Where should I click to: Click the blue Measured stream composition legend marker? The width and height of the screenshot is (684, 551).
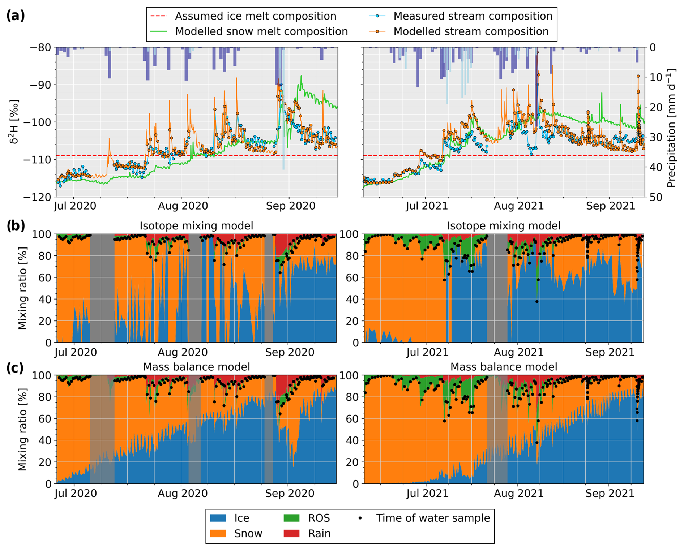(x=377, y=16)
